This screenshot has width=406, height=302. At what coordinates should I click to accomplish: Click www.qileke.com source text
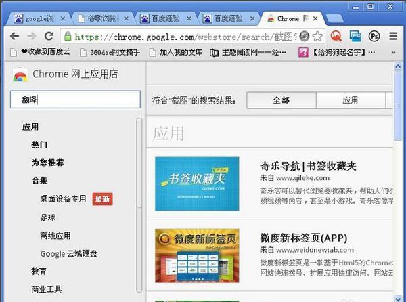302,178
